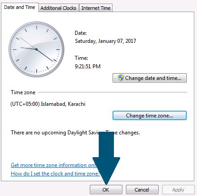This screenshot has width=197, height=196.
Task: Open the Get more time zone information link
Action: coord(53,165)
